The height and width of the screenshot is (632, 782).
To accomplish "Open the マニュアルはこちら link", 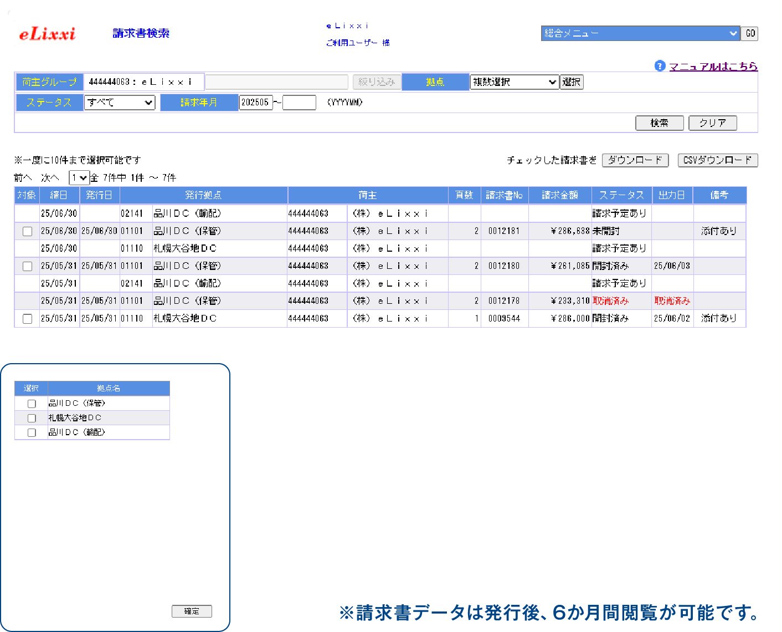I will (713, 67).
